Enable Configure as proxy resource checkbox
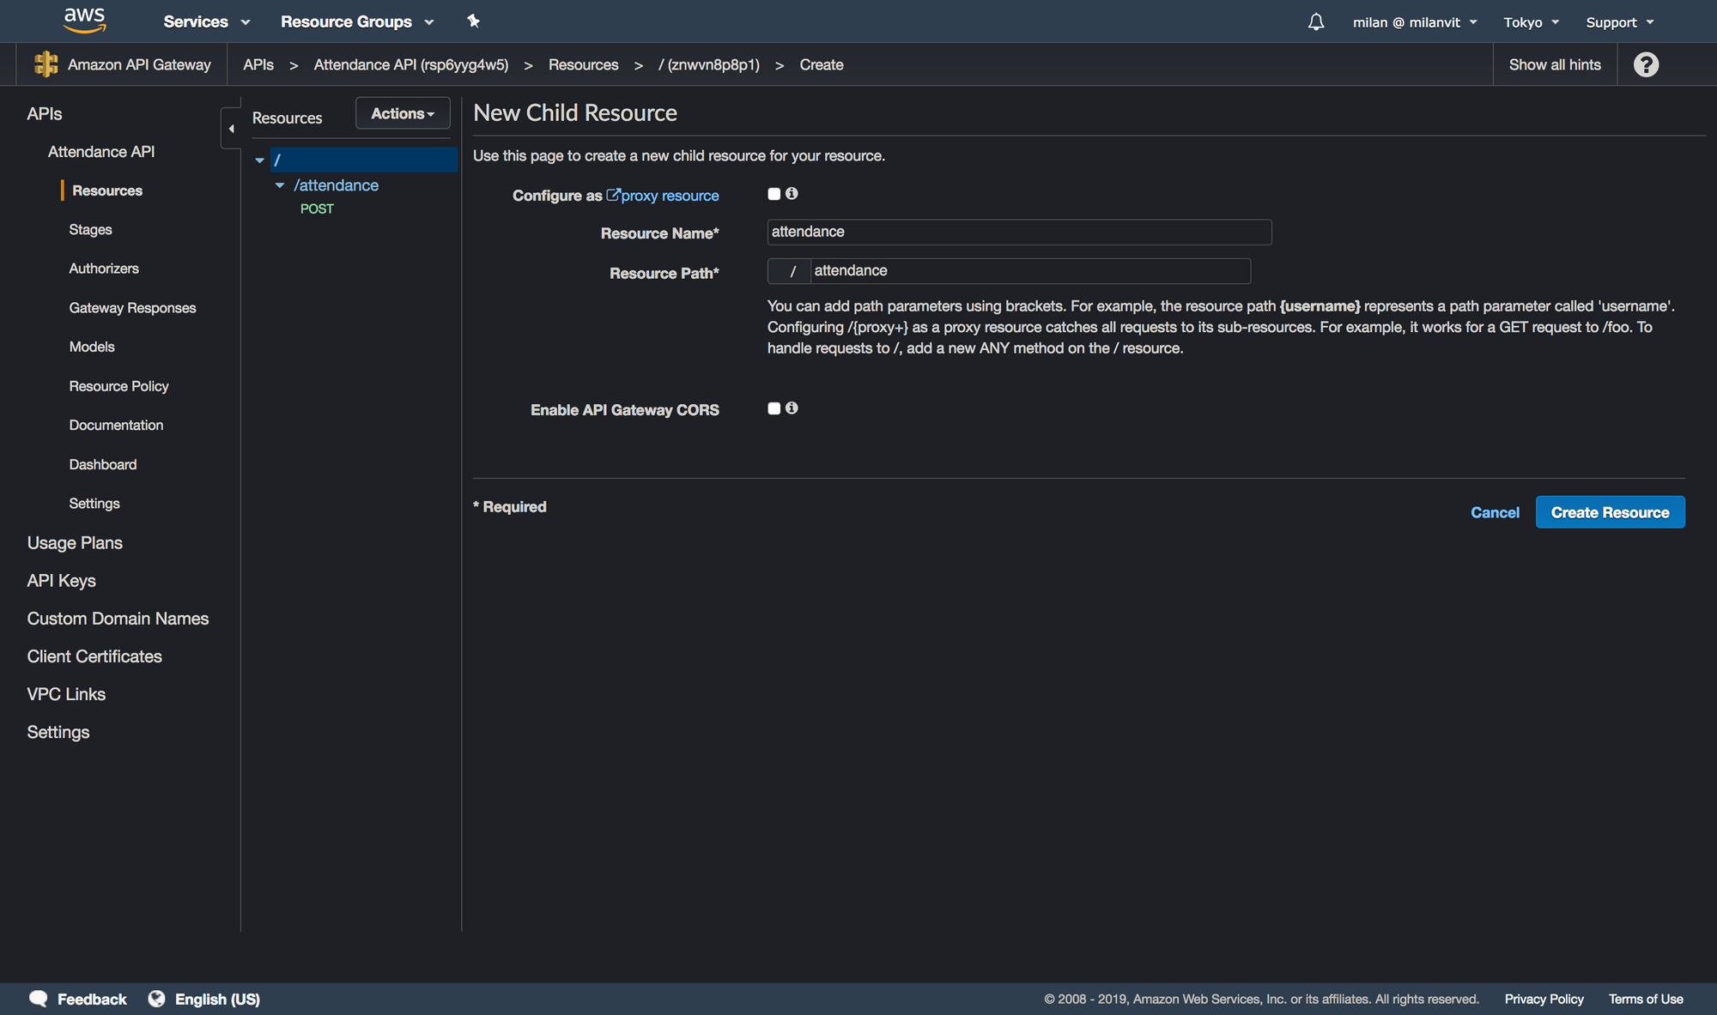 pos(774,194)
